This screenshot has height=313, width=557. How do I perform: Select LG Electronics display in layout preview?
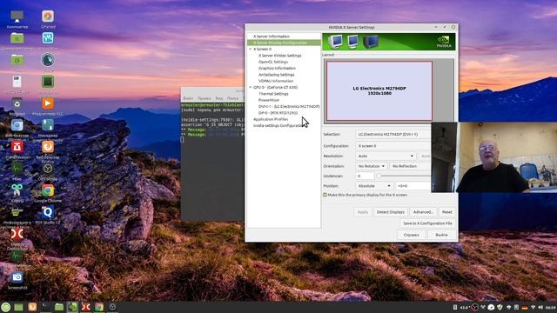(379, 90)
